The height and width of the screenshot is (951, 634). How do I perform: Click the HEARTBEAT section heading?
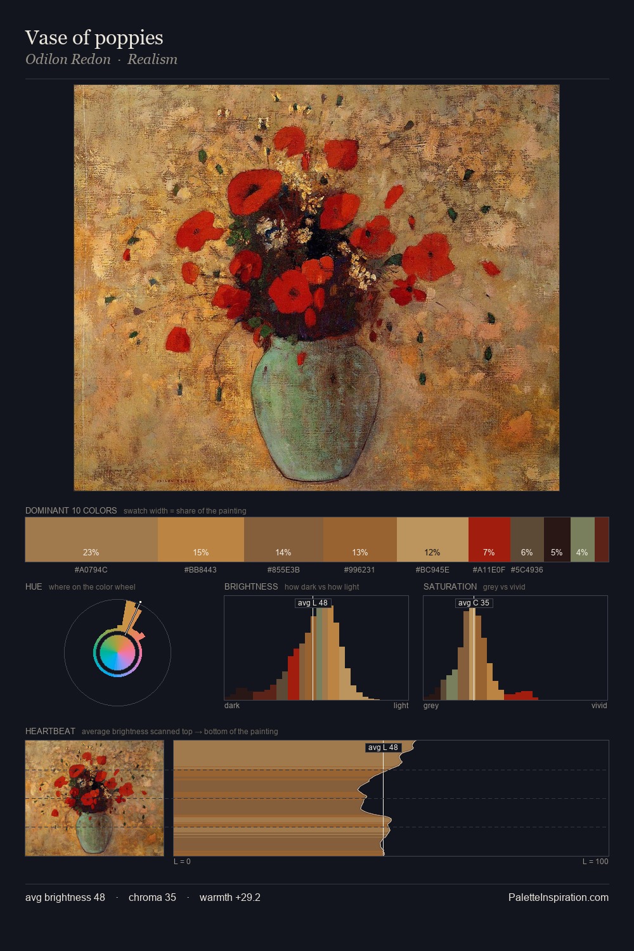(x=50, y=731)
